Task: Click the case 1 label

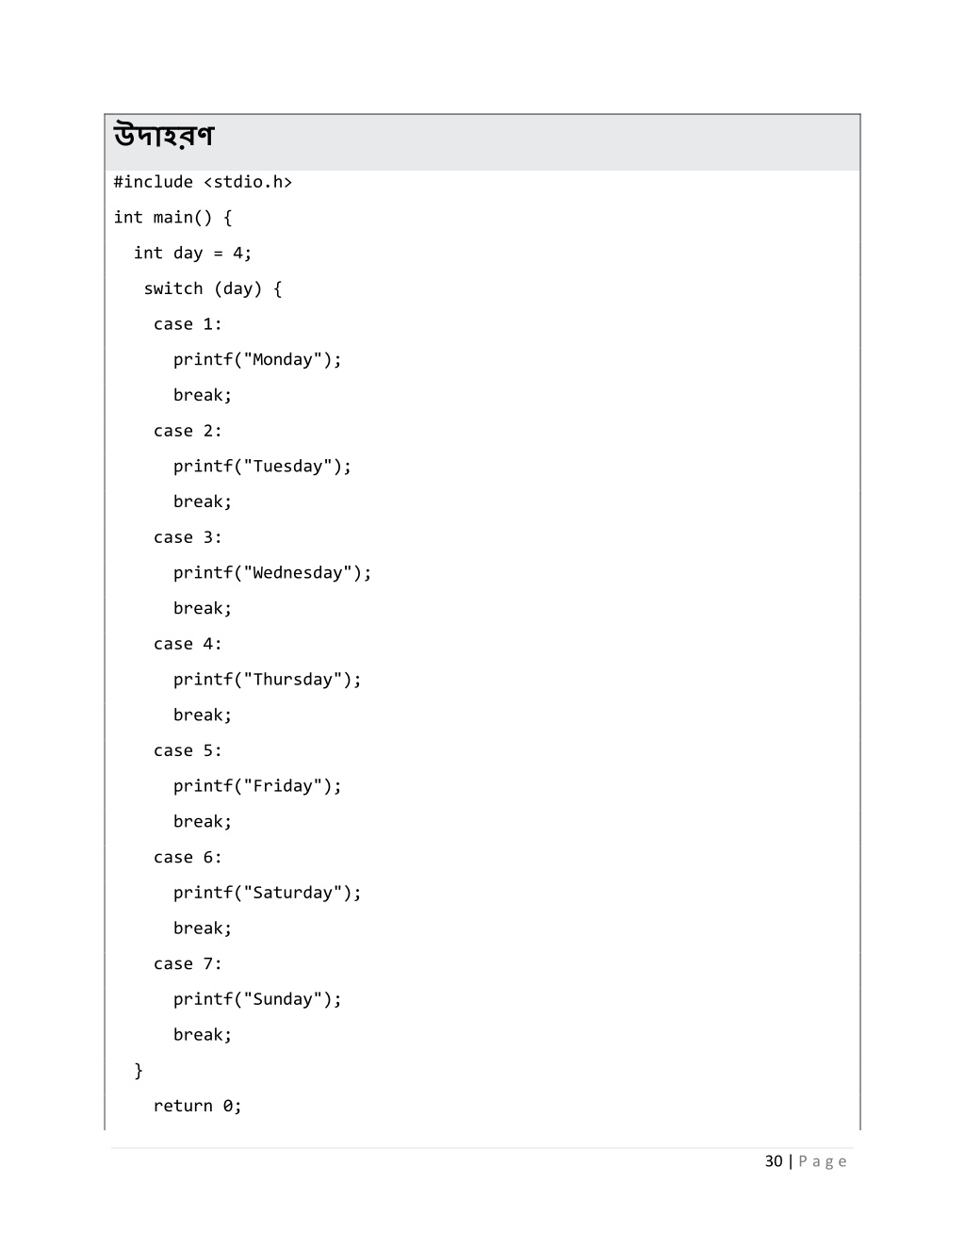Action: point(188,324)
